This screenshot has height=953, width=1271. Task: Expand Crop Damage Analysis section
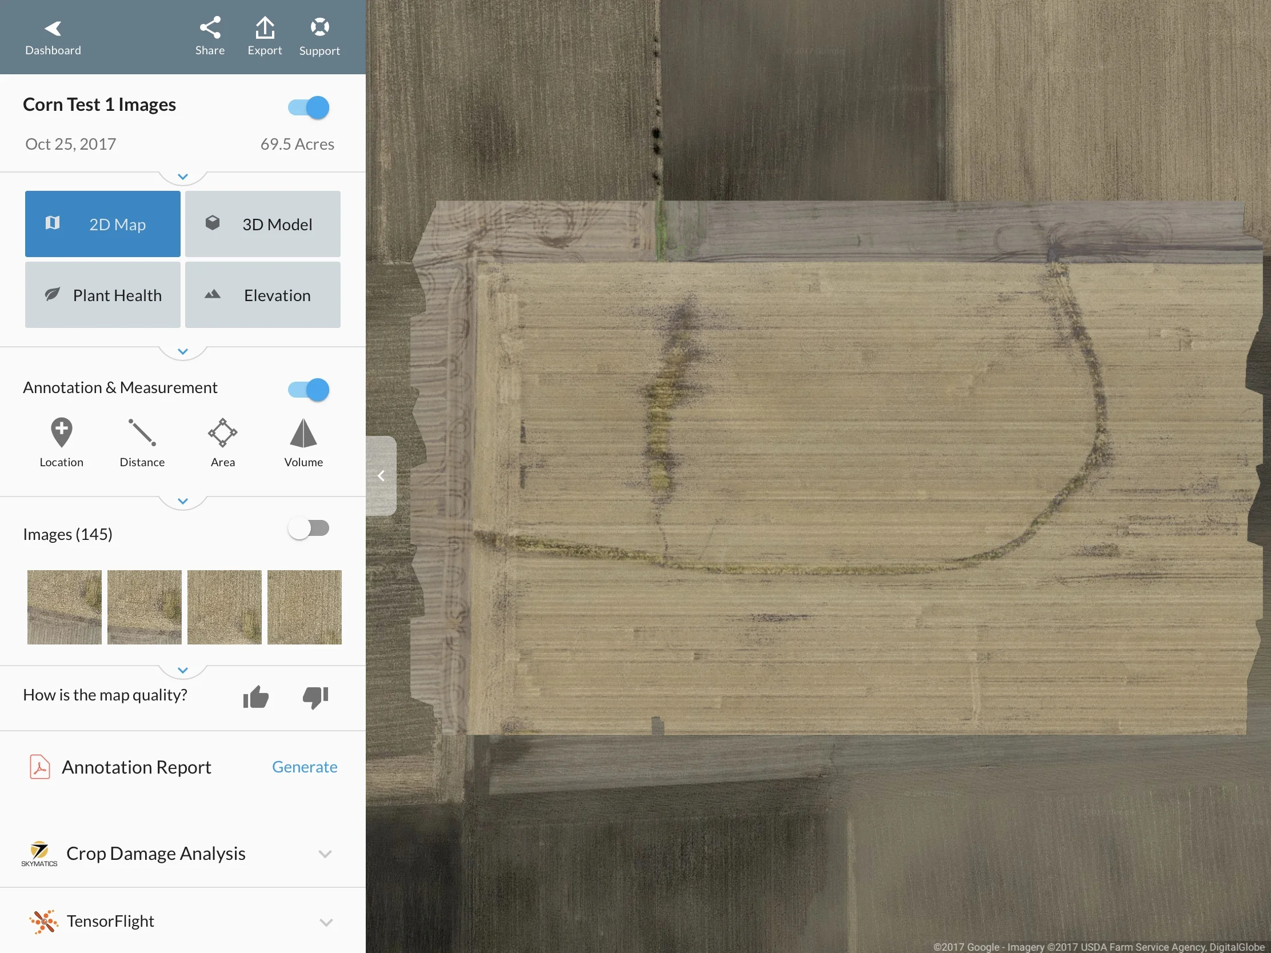[x=325, y=854]
